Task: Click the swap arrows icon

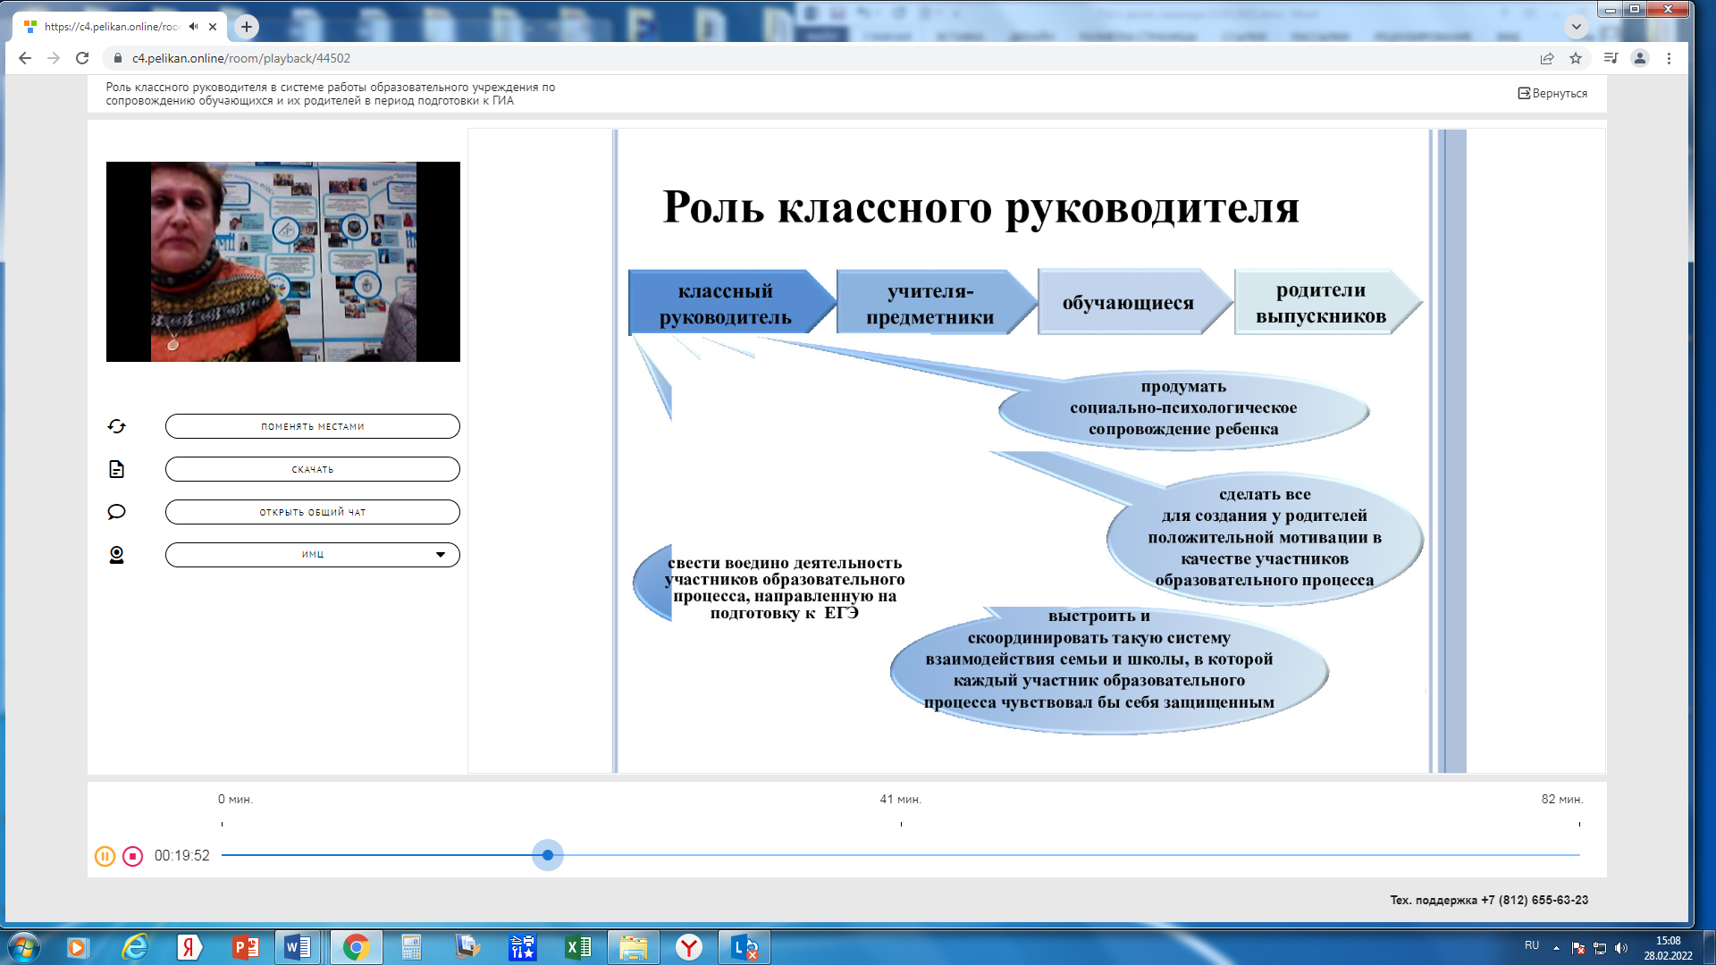Action: tap(116, 426)
